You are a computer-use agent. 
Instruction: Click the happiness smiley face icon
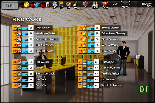coord(27,5)
